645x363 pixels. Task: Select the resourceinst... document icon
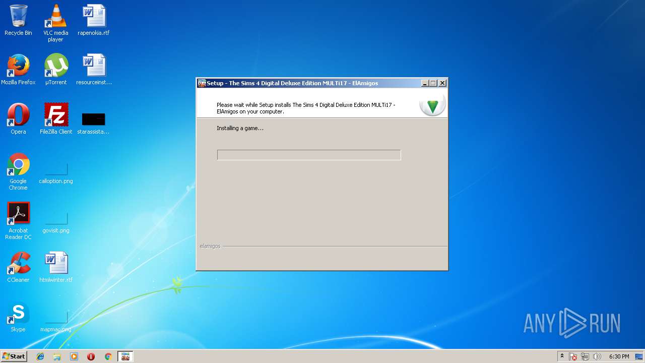pos(94,70)
